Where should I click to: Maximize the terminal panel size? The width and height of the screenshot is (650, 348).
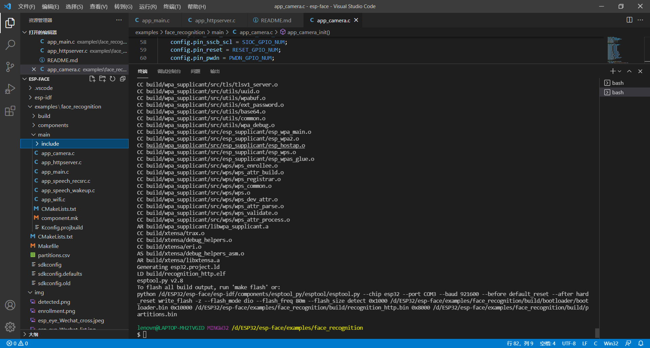click(629, 71)
